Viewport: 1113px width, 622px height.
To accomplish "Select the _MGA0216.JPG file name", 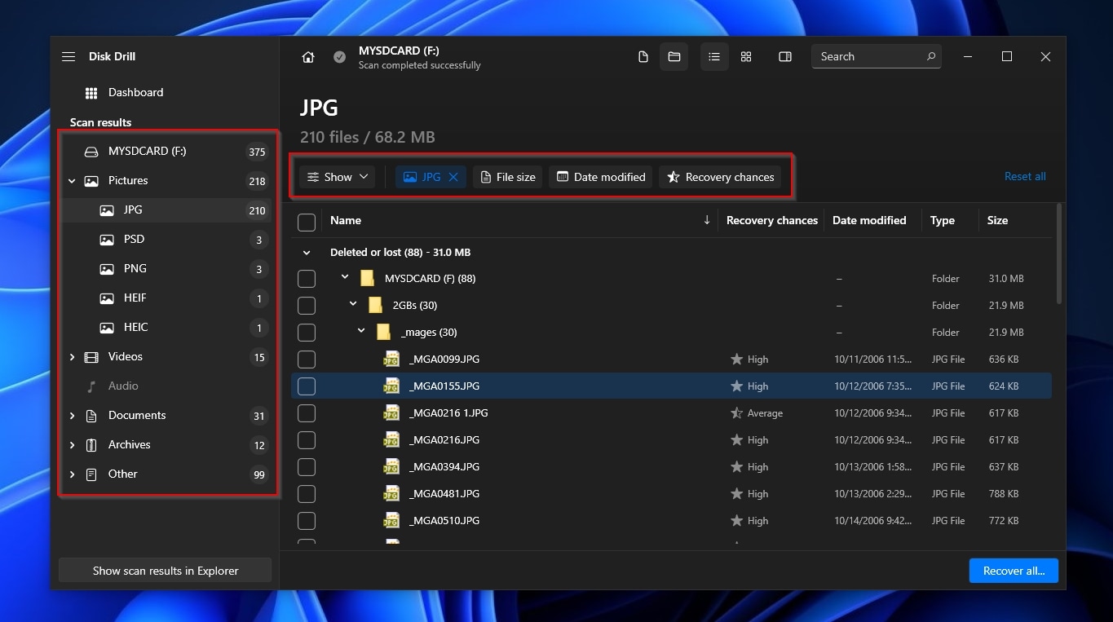I will [444, 440].
